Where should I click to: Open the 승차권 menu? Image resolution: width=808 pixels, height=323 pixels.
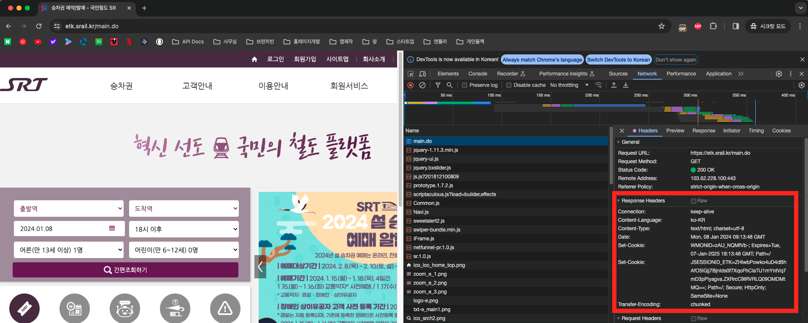point(122,86)
